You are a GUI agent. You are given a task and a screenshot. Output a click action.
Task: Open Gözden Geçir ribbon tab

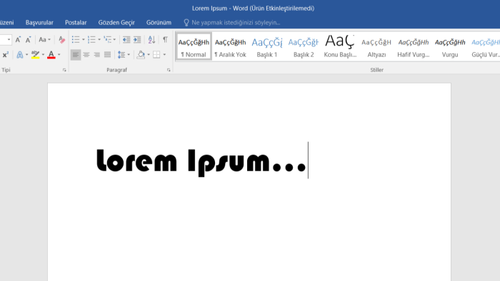116,23
